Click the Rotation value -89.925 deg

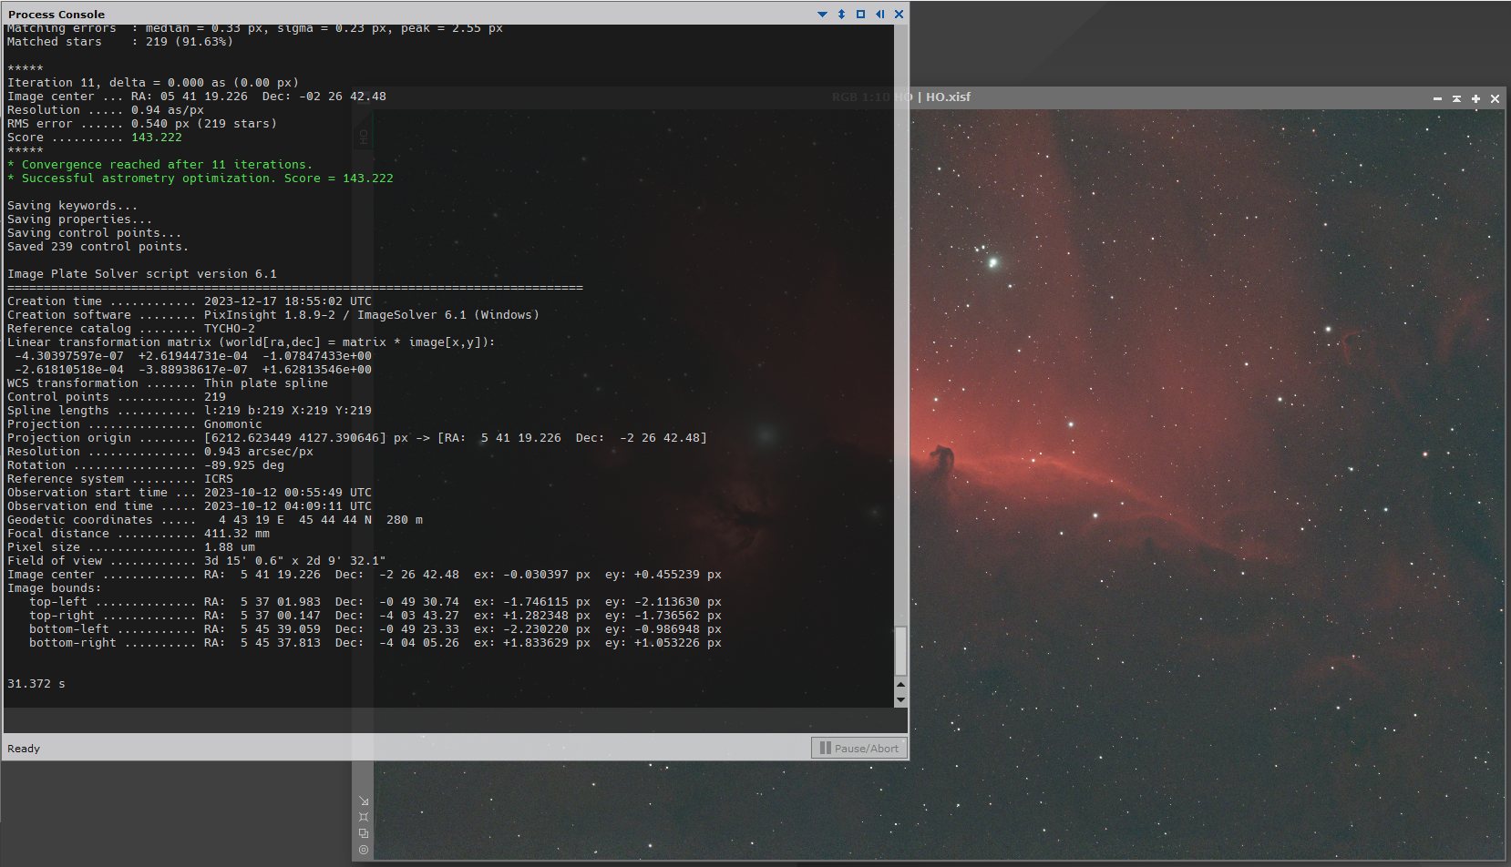pyautogui.click(x=244, y=465)
